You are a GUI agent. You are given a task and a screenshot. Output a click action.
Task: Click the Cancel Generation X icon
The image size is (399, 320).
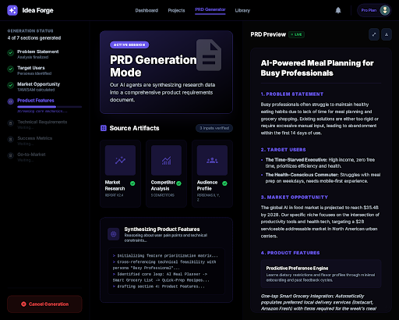click(23, 304)
